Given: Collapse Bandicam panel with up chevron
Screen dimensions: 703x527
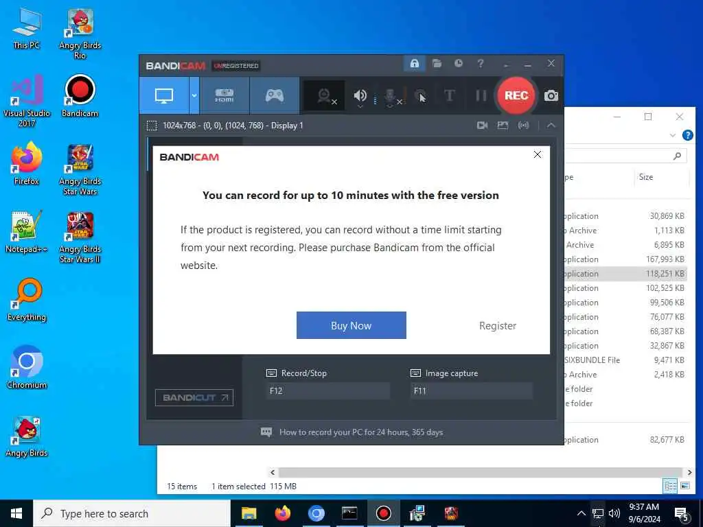Looking at the screenshot, I should point(551,126).
